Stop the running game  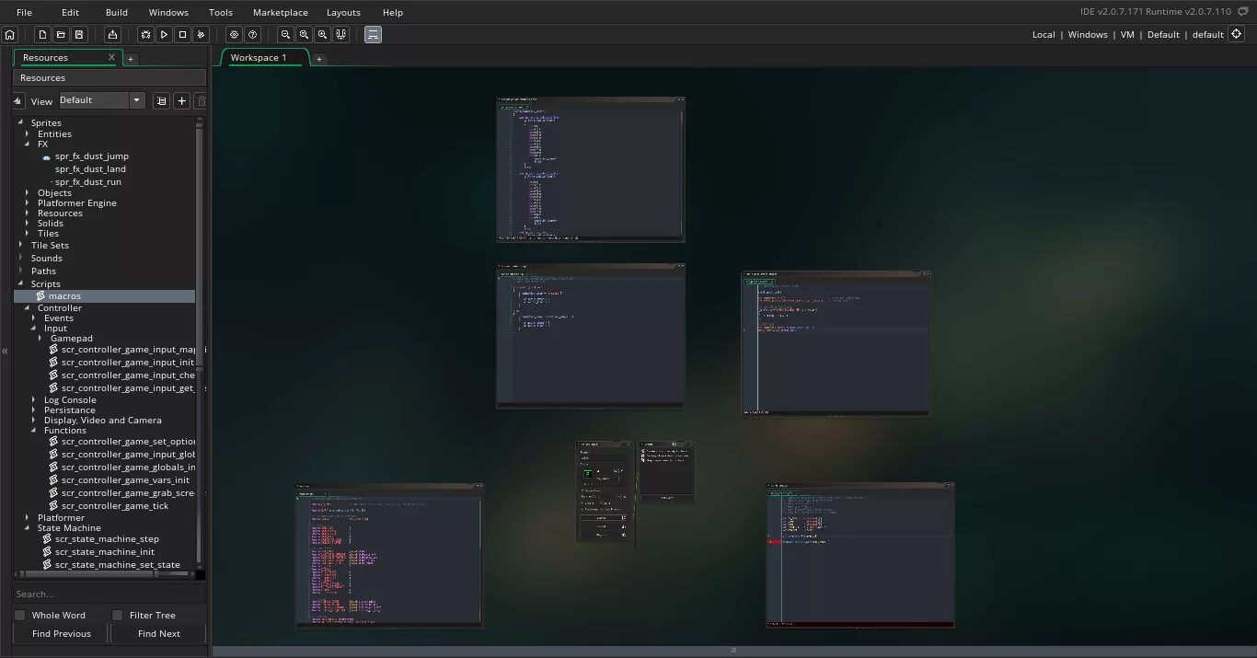(x=182, y=34)
